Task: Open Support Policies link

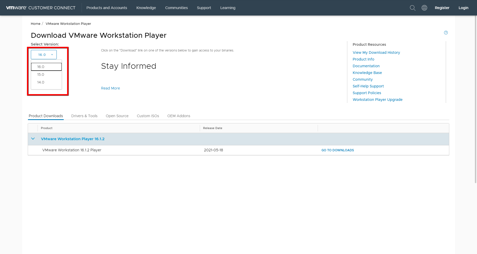Action: [x=367, y=93]
